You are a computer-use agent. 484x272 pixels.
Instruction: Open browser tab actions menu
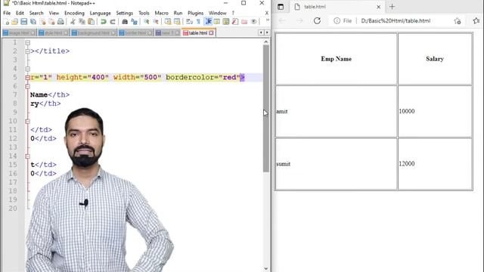tap(281, 7)
